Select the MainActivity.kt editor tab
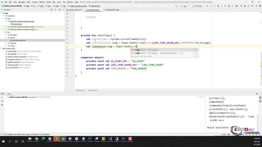 click(94, 10)
